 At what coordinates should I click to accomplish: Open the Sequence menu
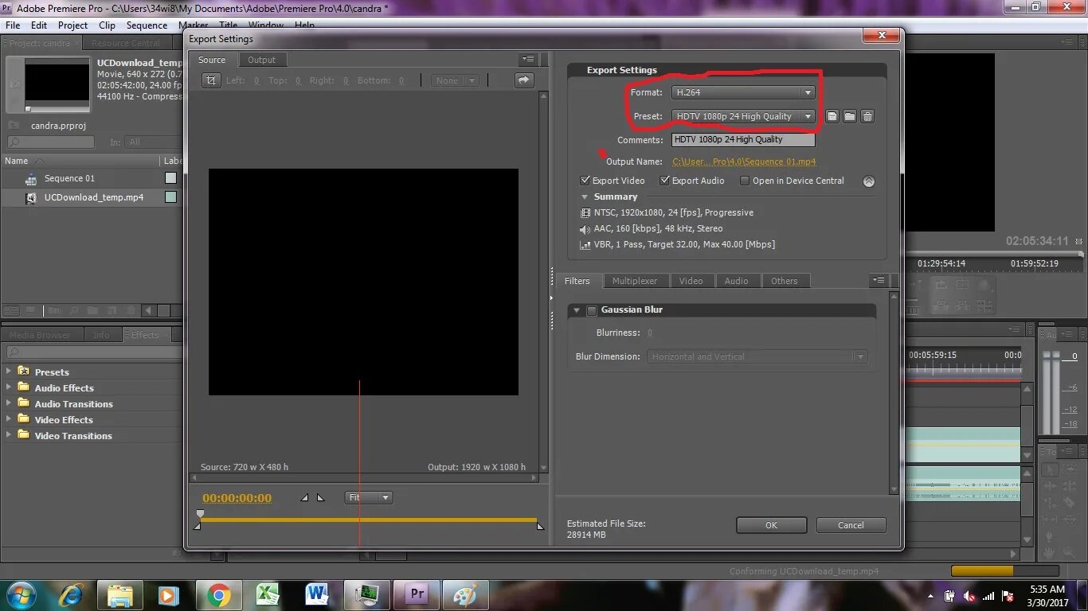(147, 25)
